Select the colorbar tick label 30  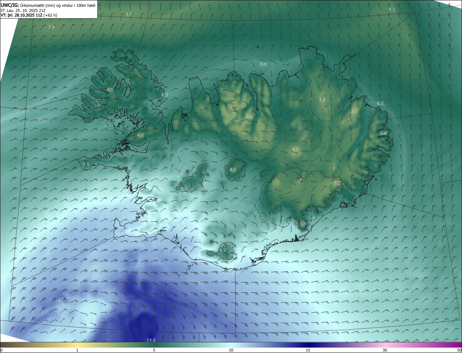tap(385, 350)
